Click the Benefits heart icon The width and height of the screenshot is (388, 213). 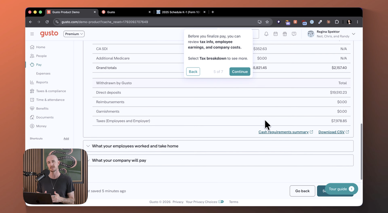[x=32, y=109]
